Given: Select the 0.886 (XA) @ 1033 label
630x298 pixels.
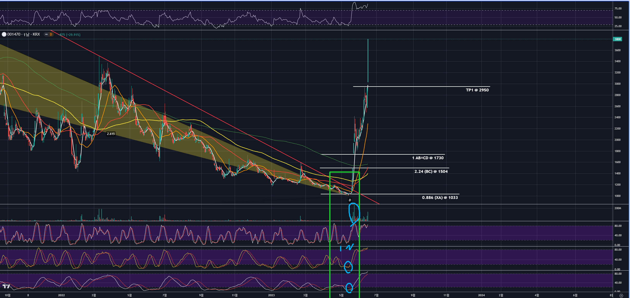Looking at the screenshot, I should point(440,198).
